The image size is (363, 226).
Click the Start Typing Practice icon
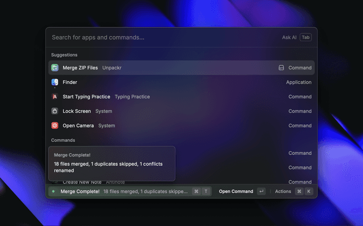[55, 97]
